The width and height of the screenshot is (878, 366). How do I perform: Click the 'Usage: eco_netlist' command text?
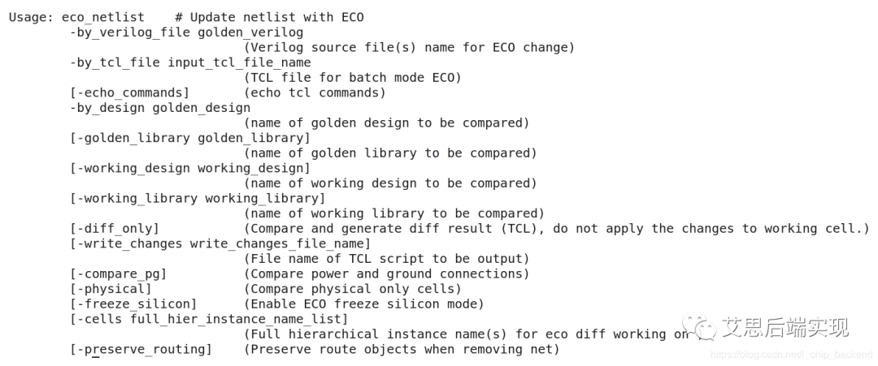coord(76,17)
